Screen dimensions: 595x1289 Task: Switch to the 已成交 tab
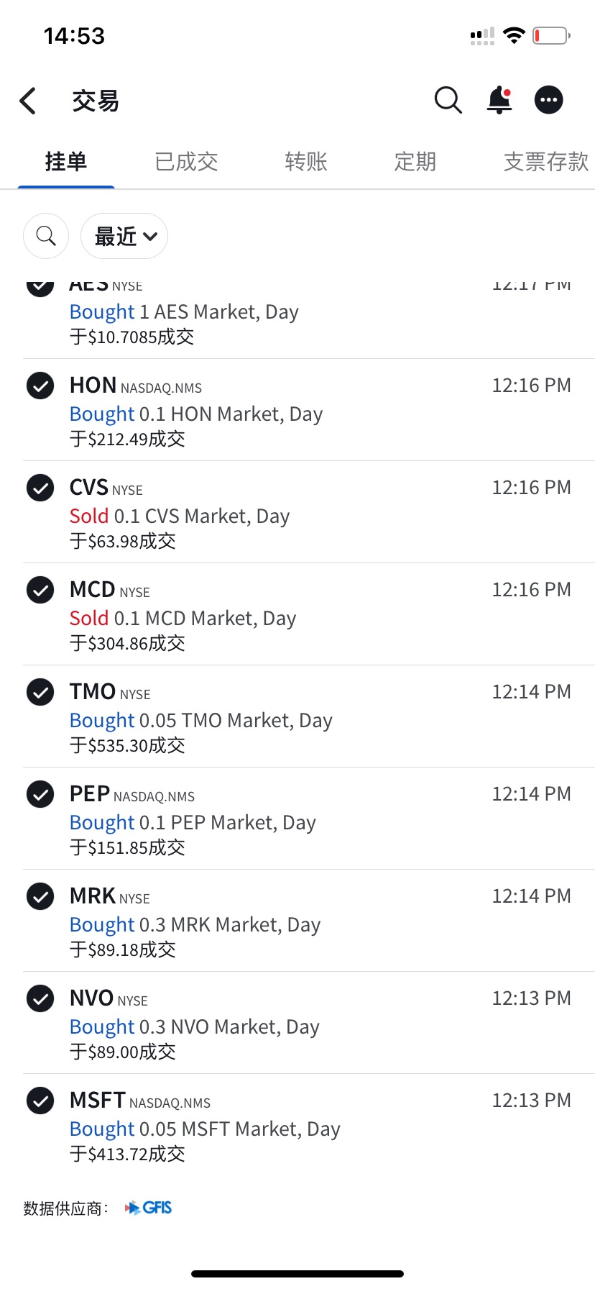[187, 162]
